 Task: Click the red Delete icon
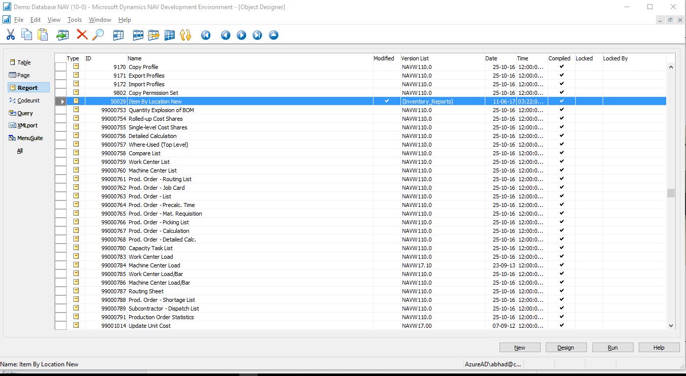(81, 35)
